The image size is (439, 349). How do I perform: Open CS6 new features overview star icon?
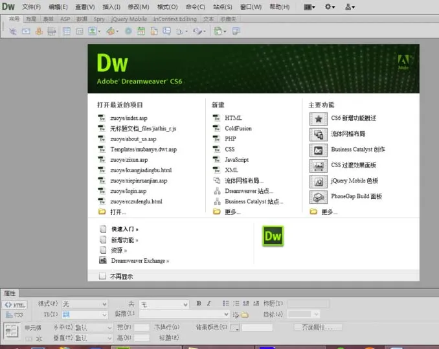tap(319, 118)
